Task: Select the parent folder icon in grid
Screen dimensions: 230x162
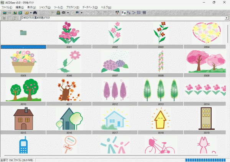Action: coord(23,33)
